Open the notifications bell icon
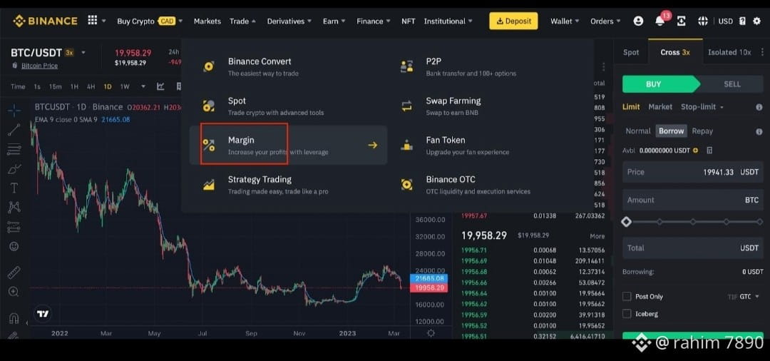The height and width of the screenshot is (361, 770). (x=659, y=21)
